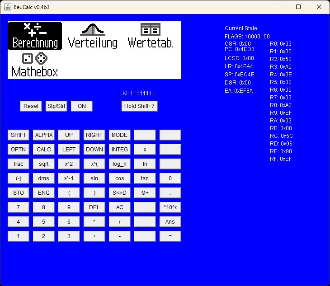Click the ENG key
The image size is (330, 286).
tap(43, 193)
